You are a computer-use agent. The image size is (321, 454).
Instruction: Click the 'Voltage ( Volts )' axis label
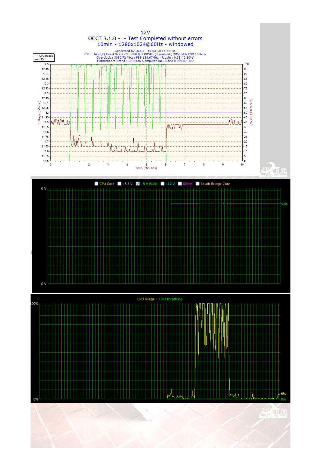coord(39,112)
